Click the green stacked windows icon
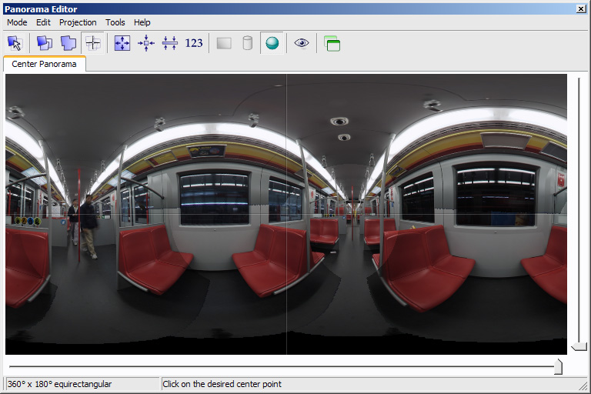The image size is (591, 394). point(332,43)
